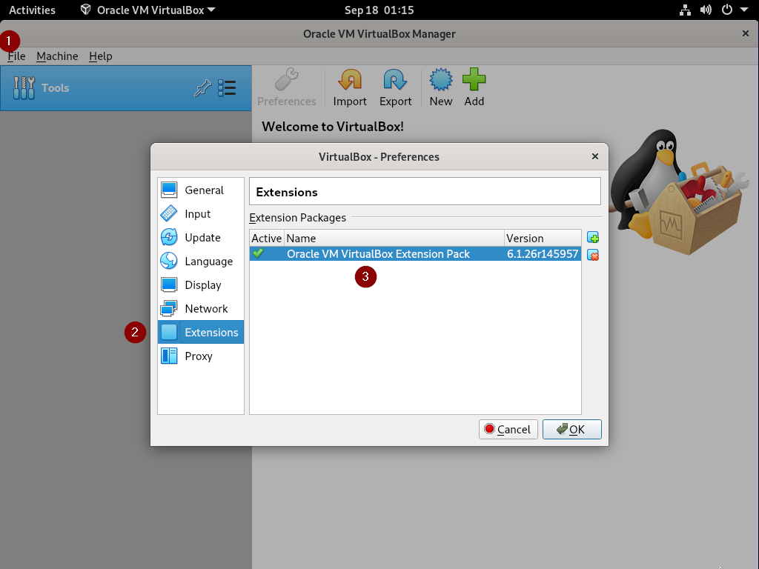Select Tools in the machine list
Viewport: 759px width, 569px height.
126,88
